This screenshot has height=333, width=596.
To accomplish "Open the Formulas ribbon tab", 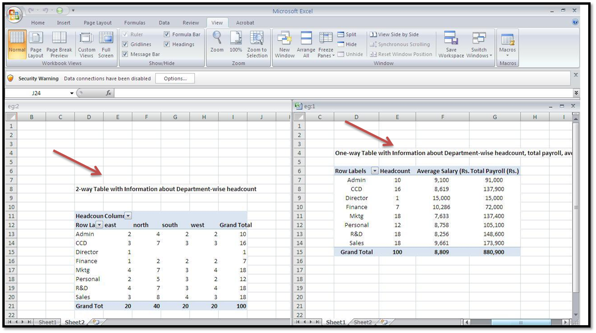I will pos(135,23).
